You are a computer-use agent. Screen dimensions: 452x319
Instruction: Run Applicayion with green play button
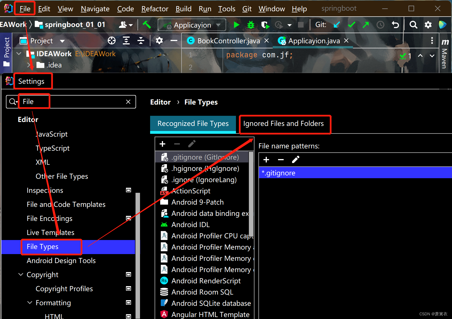pos(236,25)
